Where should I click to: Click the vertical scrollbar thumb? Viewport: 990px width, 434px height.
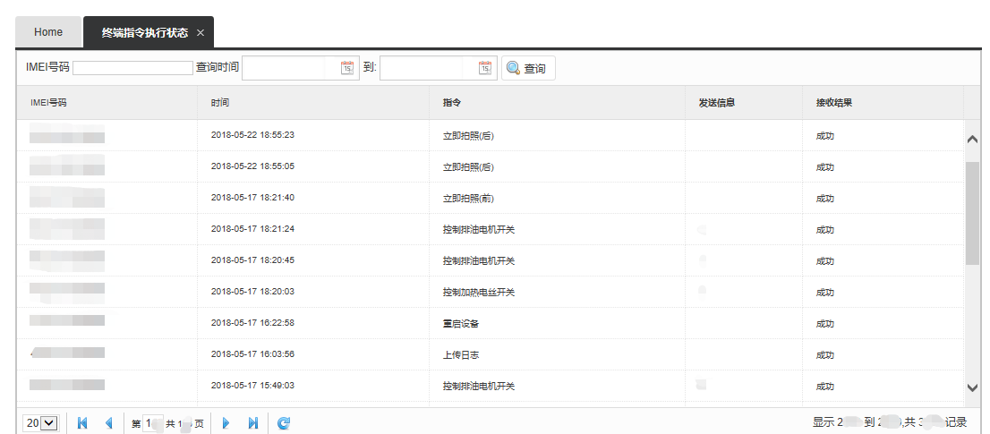click(x=972, y=213)
